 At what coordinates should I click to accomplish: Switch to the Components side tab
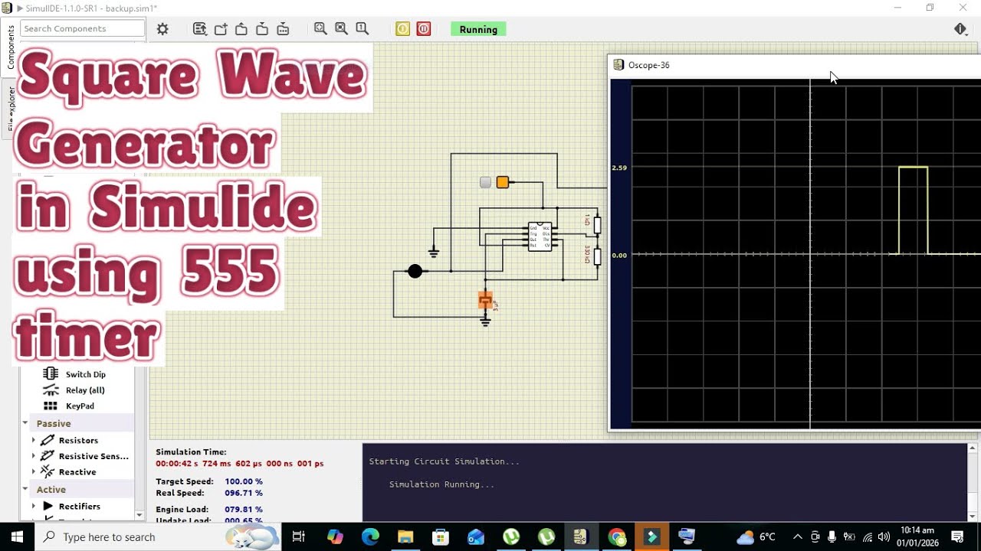(11, 47)
